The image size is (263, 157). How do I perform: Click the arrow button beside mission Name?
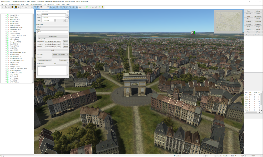point(67,15)
